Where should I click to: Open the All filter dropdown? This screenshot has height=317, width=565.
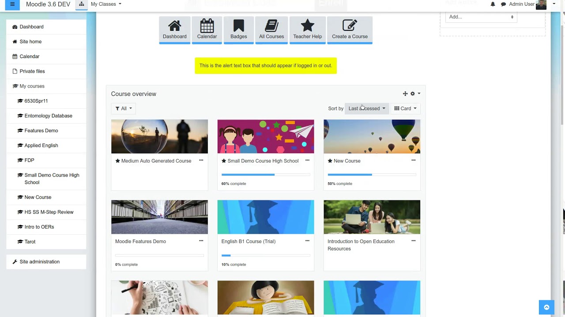pyautogui.click(x=124, y=108)
